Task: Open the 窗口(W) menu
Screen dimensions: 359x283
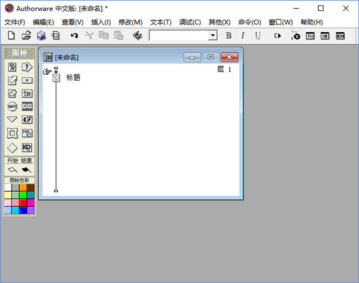Action: (x=281, y=22)
